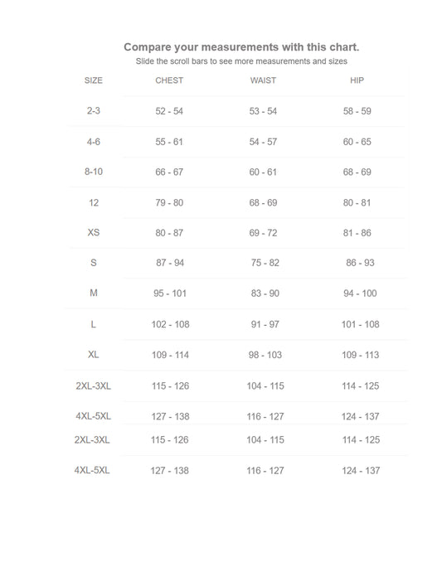Click hip value 68 - 69
This screenshot has width=442, height=572.
click(357, 172)
